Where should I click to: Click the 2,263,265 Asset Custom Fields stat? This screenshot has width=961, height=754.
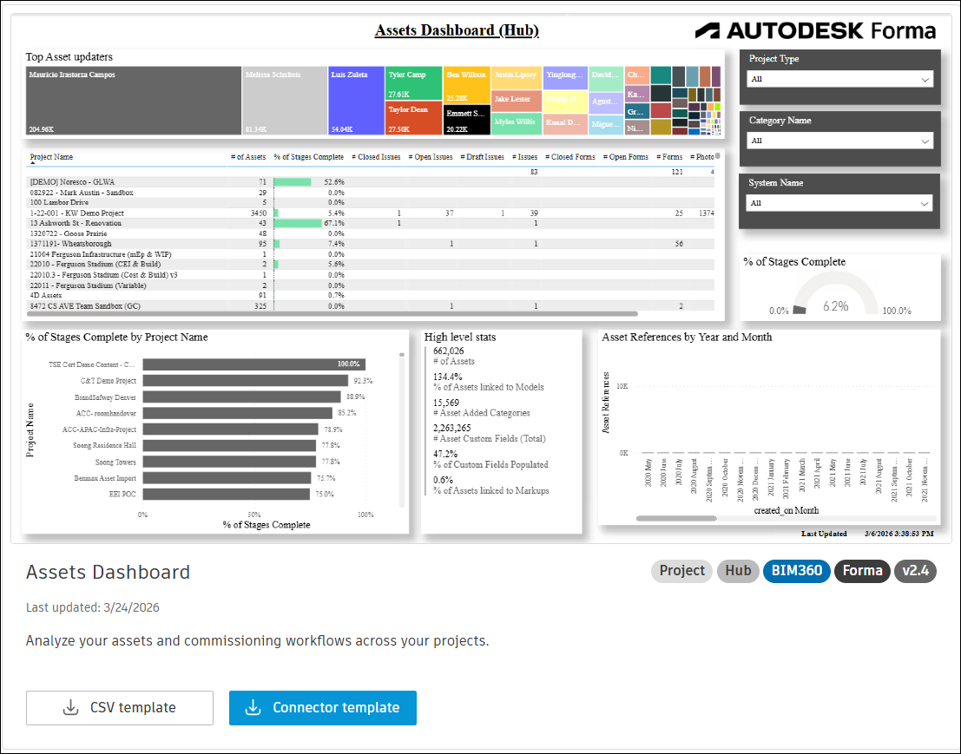point(489,433)
